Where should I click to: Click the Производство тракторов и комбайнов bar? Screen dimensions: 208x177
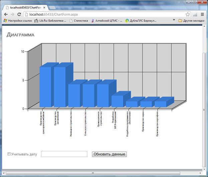[45, 87]
